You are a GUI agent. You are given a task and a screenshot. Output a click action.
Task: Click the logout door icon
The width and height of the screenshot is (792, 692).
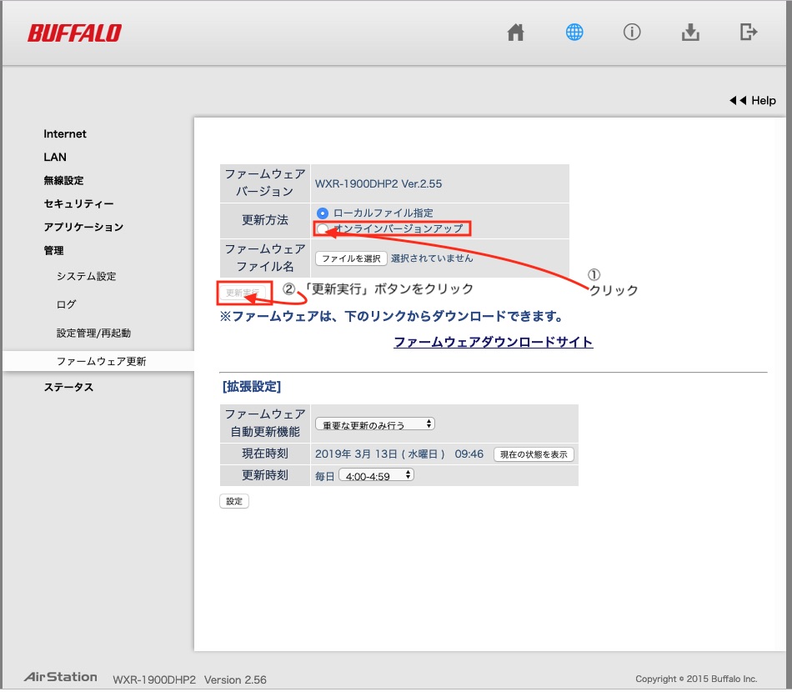(748, 33)
